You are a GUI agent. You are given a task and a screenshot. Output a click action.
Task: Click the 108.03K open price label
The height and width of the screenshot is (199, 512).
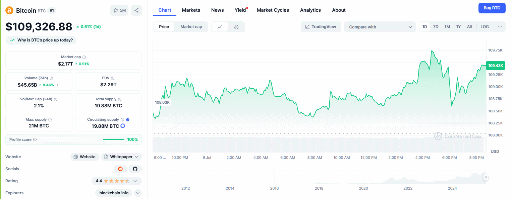(162, 102)
